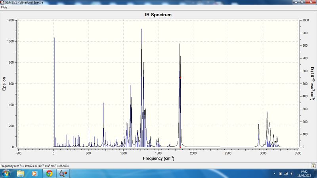Open the Plots menu
The height and width of the screenshot is (178, 317).
pos(4,7)
